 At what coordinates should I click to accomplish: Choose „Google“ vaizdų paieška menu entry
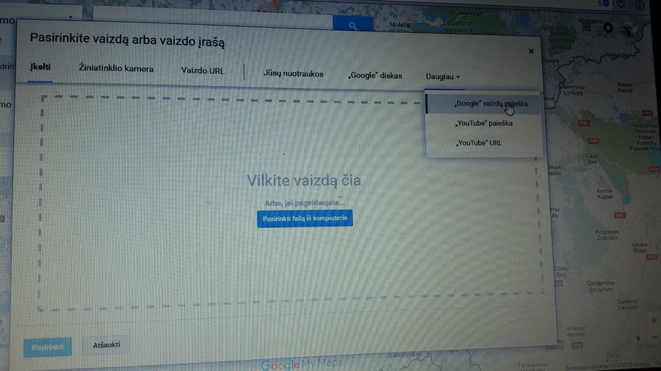click(x=483, y=103)
